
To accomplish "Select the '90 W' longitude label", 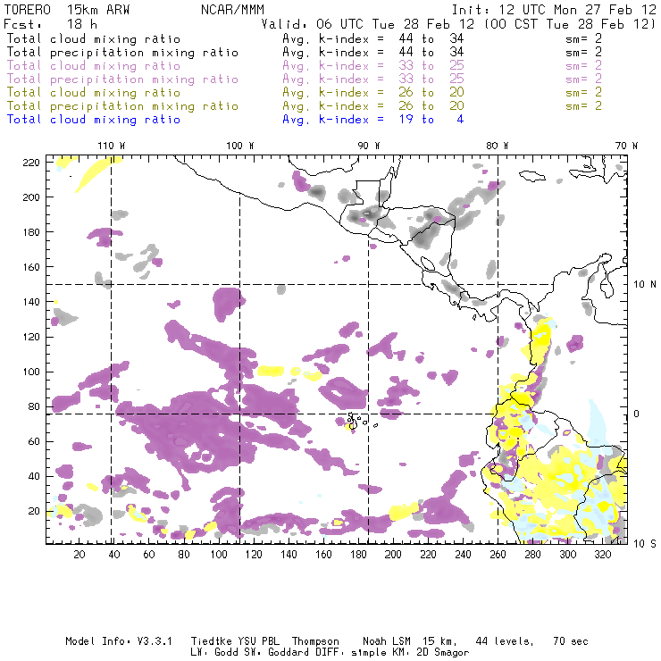I will pos(369,146).
